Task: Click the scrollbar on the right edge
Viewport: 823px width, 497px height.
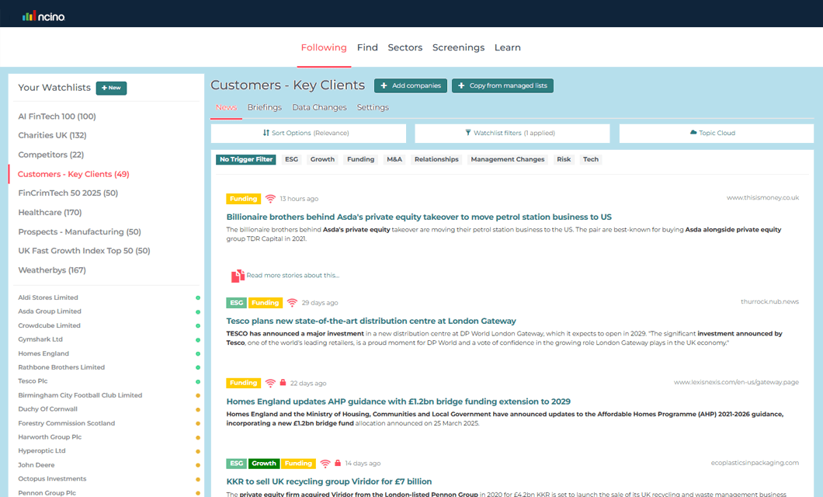Action: 819,233
